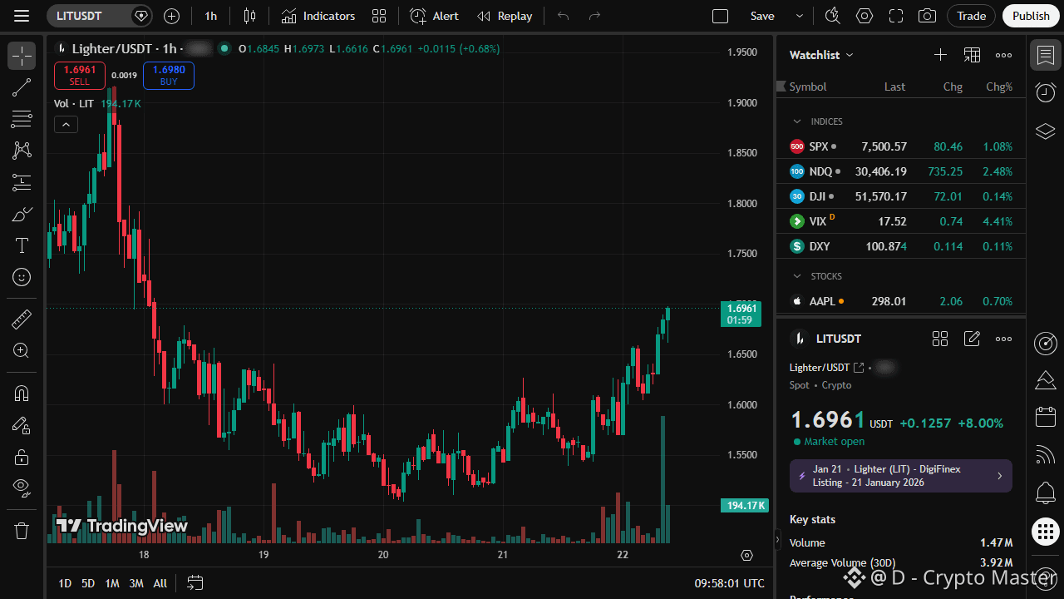Select the 3M time range
1064x599 pixels.
[136, 583]
